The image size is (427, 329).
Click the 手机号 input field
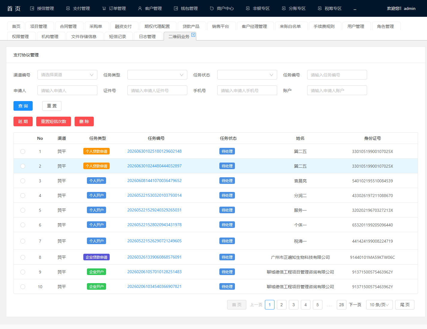pos(247,90)
